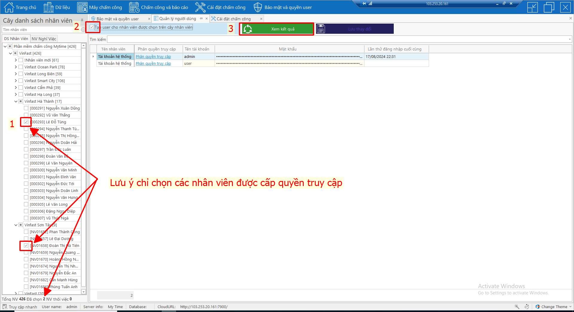Switch to the NV Nghỉ Việc tab
The image size is (574, 312).
[44, 39]
